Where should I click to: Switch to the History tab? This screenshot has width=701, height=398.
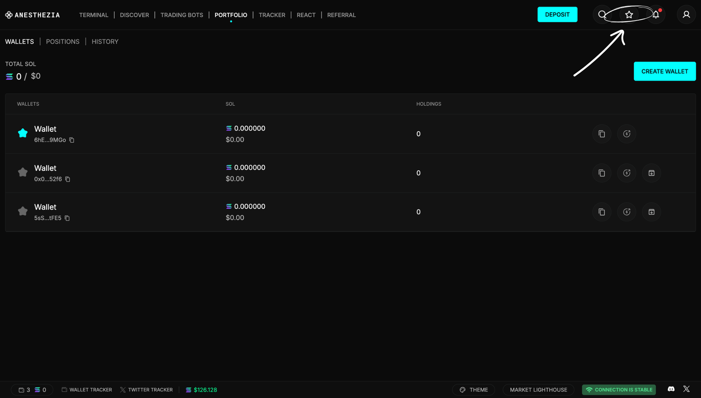click(105, 42)
